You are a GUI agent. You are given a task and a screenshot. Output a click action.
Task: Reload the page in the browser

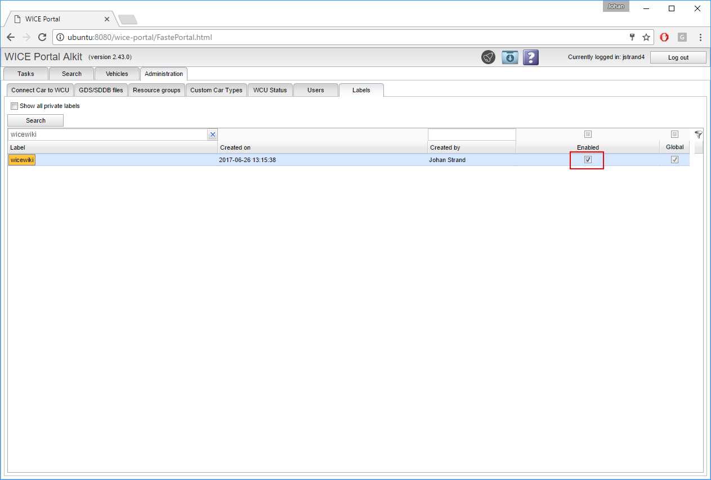tap(42, 37)
